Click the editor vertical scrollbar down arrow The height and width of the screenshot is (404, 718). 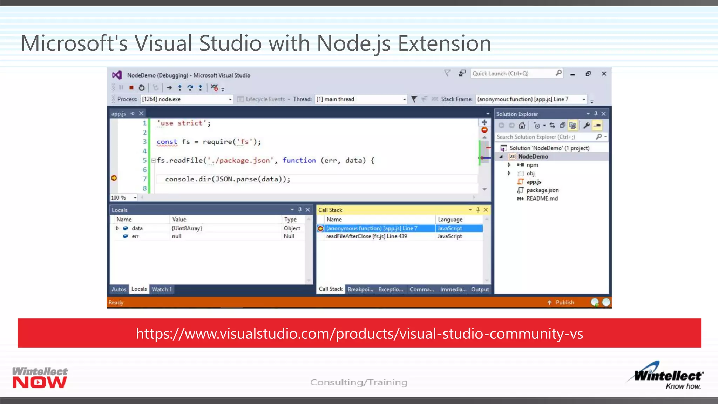coord(485,189)
